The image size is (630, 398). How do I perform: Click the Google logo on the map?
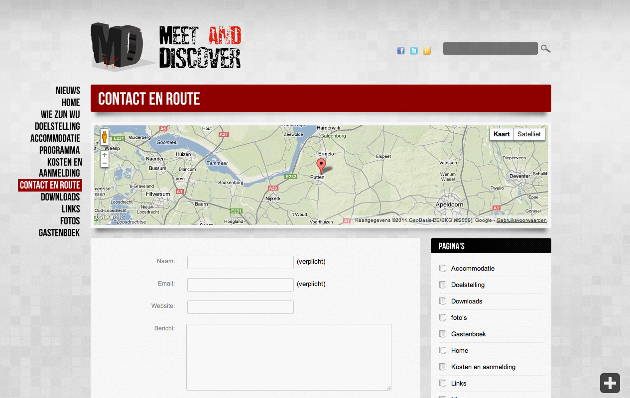click(x=110, y=217)
